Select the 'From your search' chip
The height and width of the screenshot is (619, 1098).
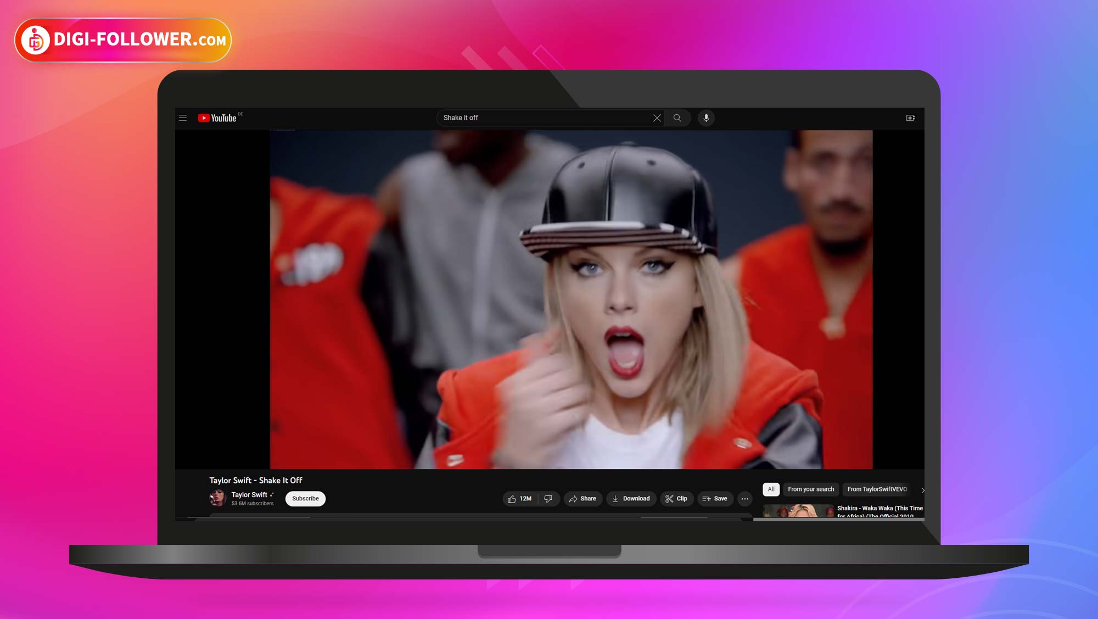tap(811, 489)
